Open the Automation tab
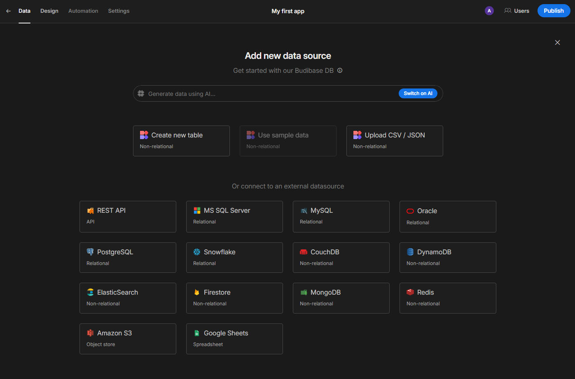 coord(83,11)
